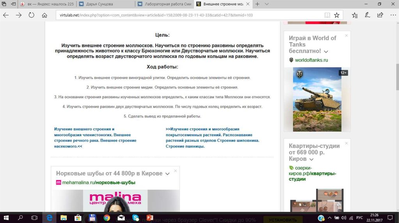Open Google Chrome from the taskbar

(107, 218)
